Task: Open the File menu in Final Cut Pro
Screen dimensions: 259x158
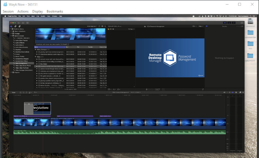Action: pos(20,16)
